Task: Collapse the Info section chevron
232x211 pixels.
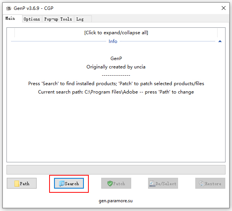Action: 220,41
